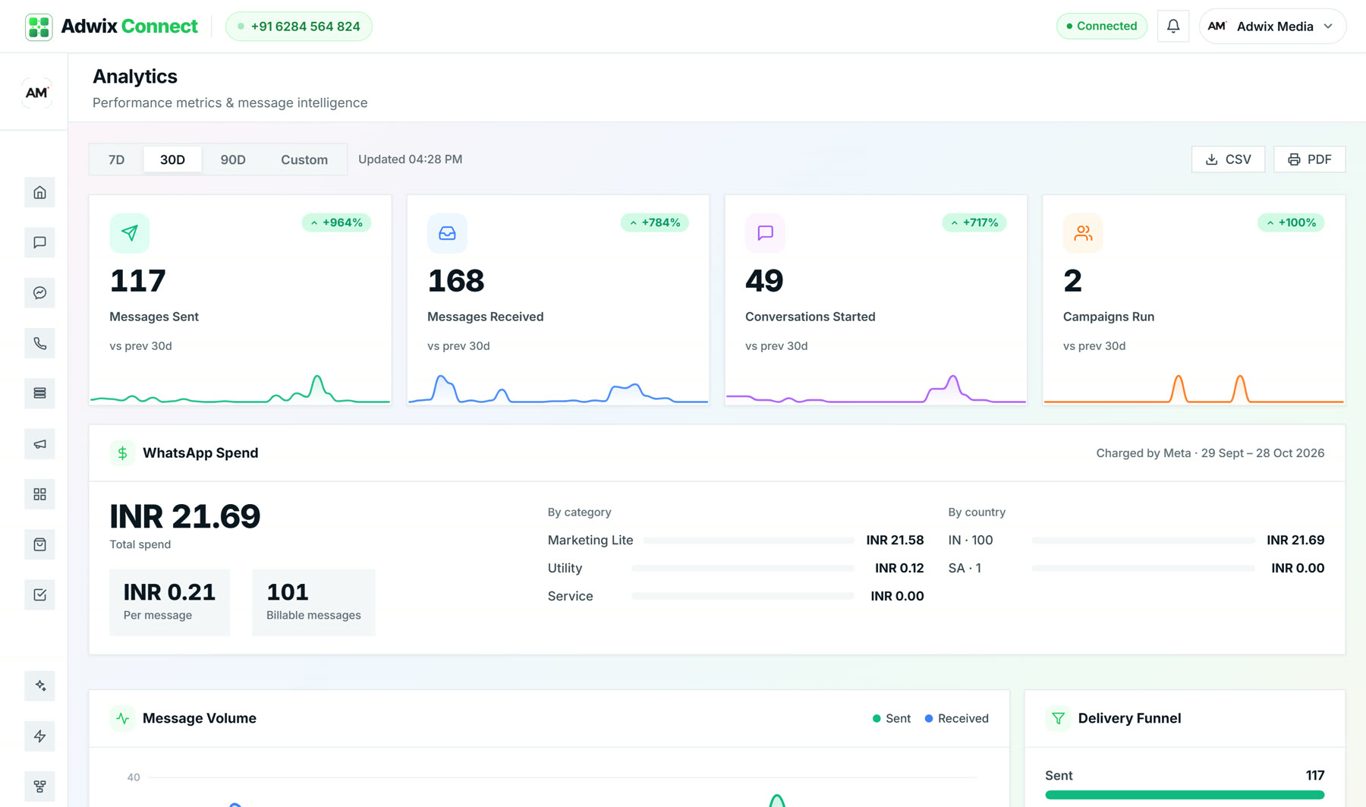This screenshot has height=807, width=1366.
Task: Select the Custom date range tab
Action: [304, 159]
